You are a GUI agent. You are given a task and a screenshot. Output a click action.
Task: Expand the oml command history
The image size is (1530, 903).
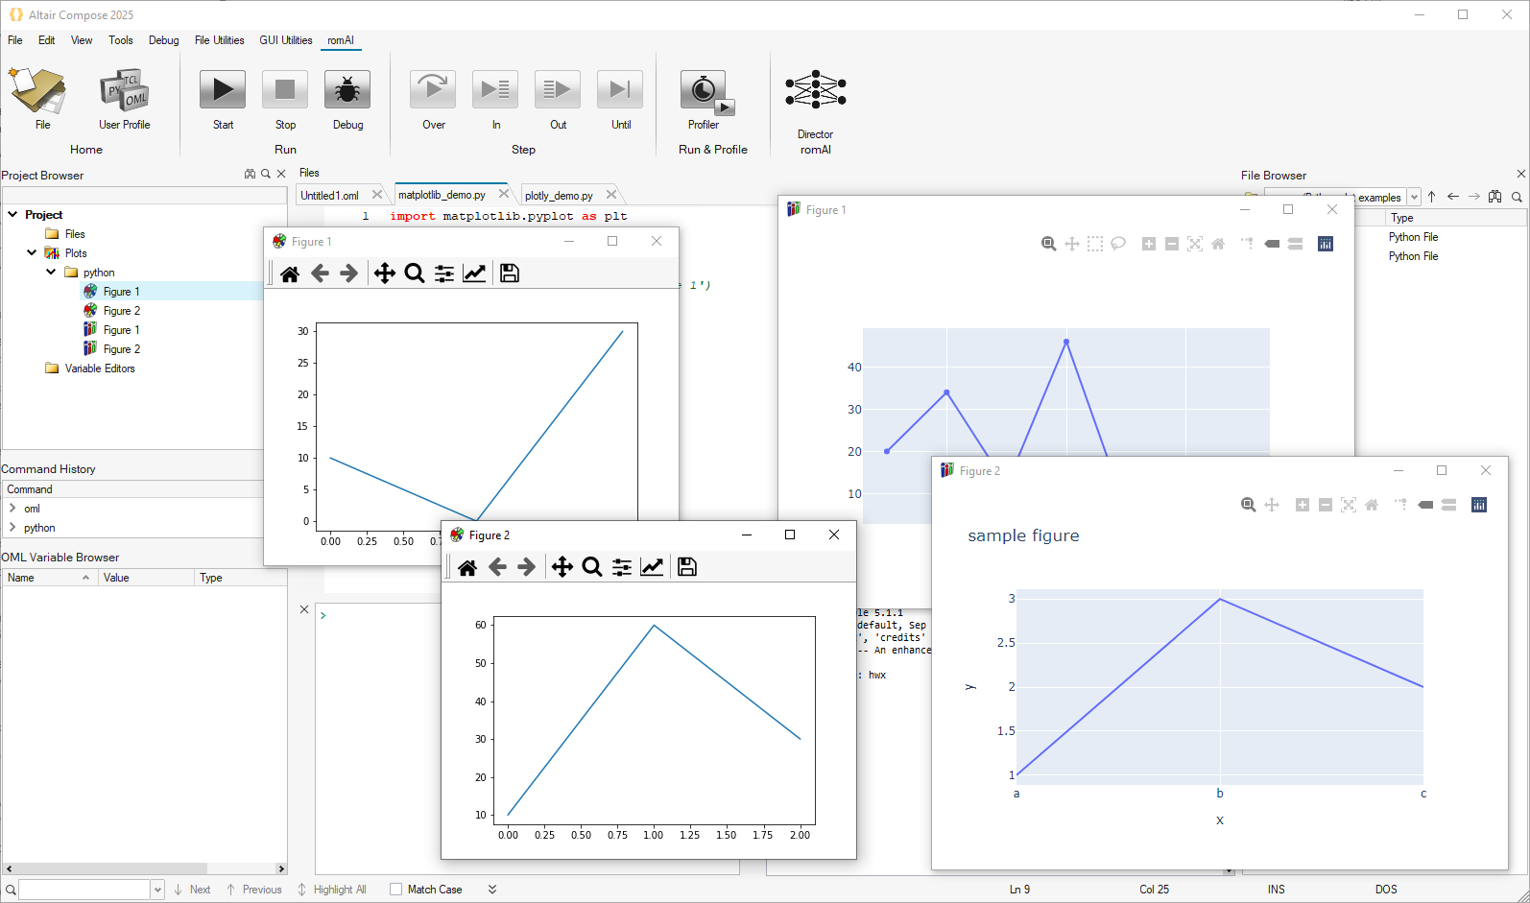tap(12, 508)
